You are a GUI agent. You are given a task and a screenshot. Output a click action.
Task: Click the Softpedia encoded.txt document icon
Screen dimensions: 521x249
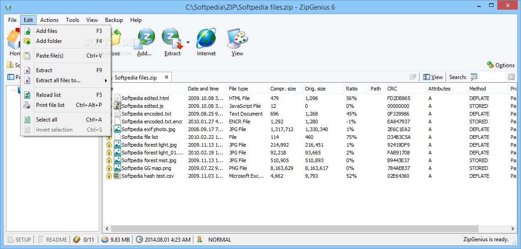(x=117, y=114)
